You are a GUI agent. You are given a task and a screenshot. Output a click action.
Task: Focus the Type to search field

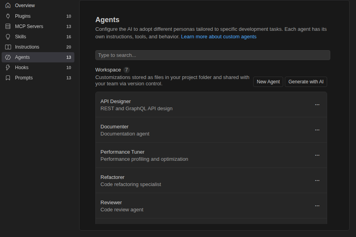tap(213, 55)
